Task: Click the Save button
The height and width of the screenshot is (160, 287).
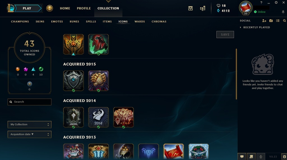Action: point(225,35)
